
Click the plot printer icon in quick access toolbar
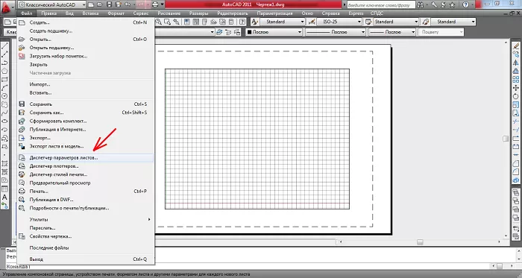[x=155, y=4]
